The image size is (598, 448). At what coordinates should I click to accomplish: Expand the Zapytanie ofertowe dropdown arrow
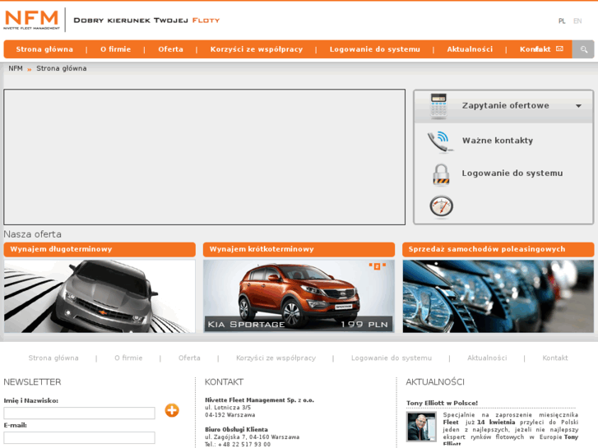tap(578, 106)
